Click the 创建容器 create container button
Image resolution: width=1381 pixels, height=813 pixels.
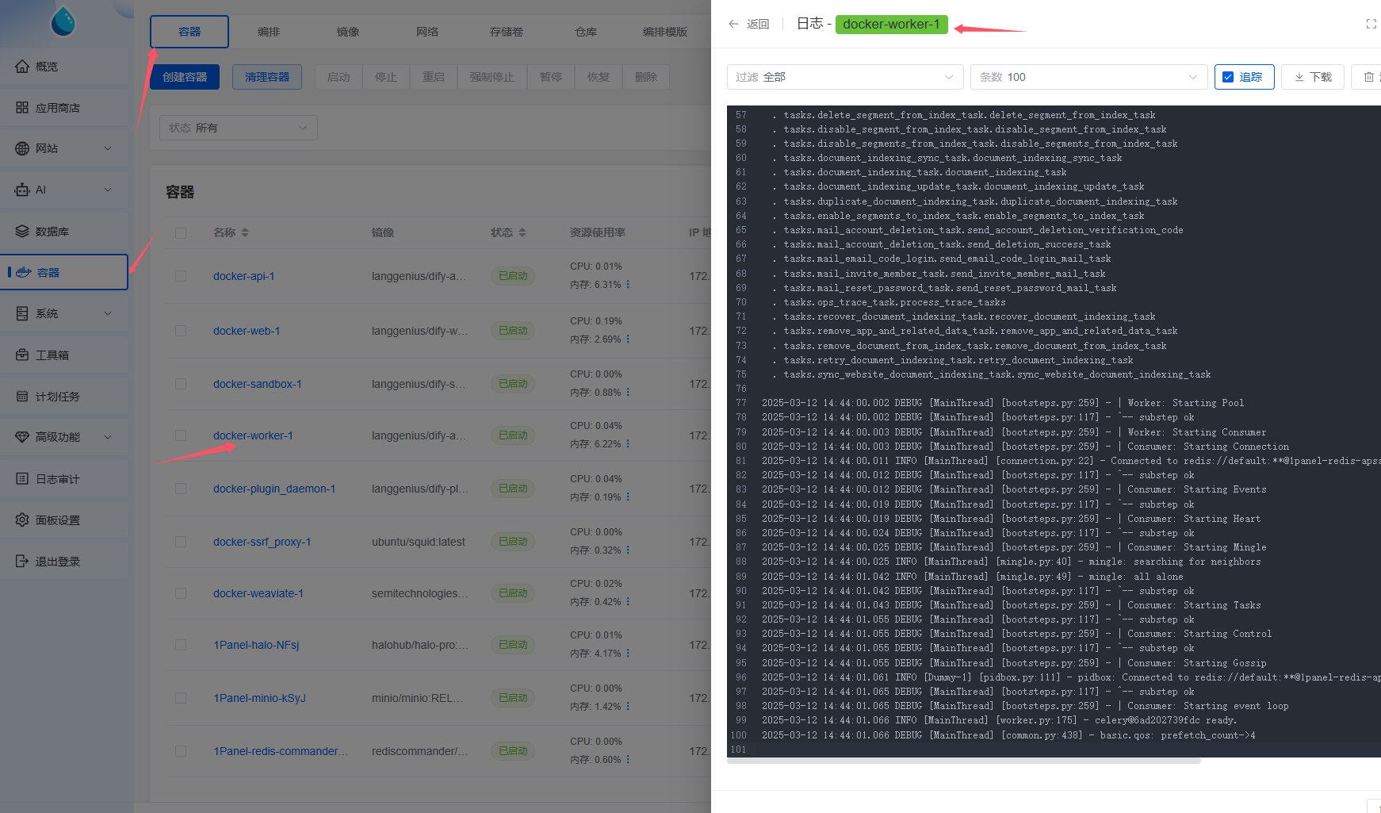[185, 77]
